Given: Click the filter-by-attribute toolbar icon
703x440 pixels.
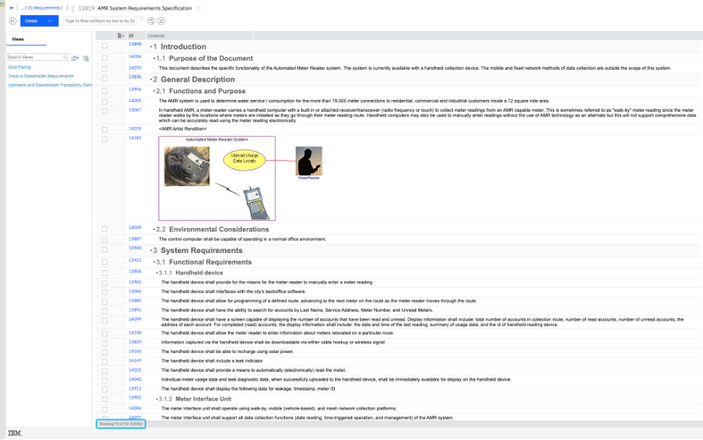Looking at the screenshot, I should coord(151,21).
